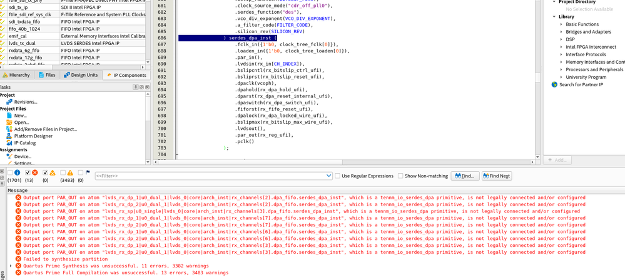Click the IP components list horizontal scrollbar
The height and width of the screenshot is (280, 625).
coord(73,67)
